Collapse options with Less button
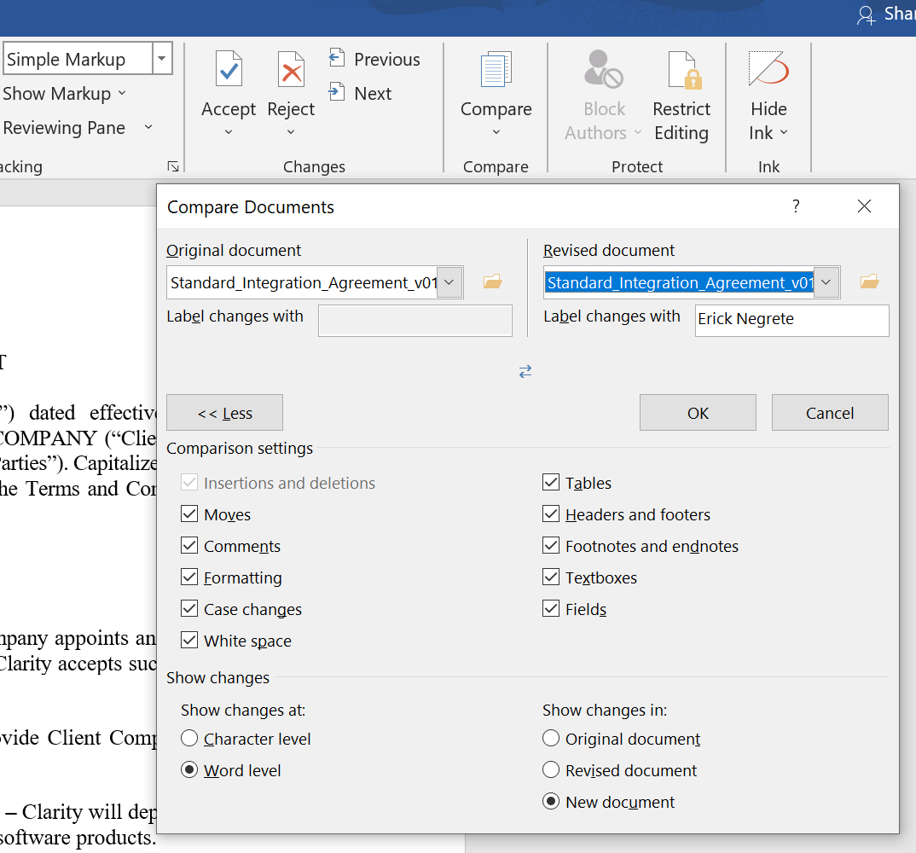Screen dimensions: 916x853 224,413
